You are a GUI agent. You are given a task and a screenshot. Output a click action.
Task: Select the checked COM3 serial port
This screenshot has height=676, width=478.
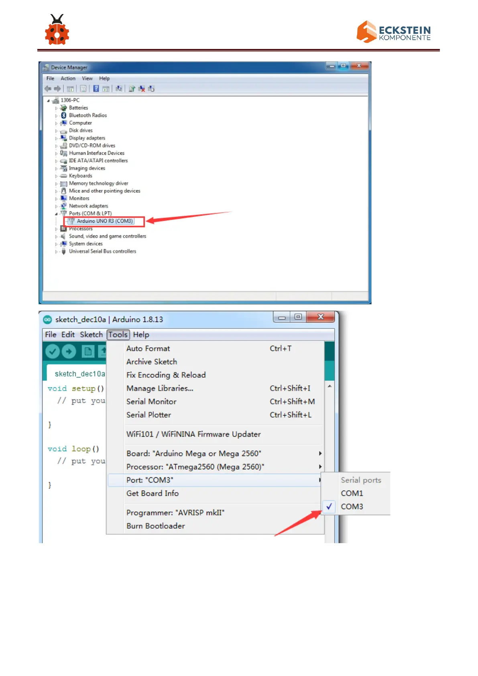coord(356,507)
